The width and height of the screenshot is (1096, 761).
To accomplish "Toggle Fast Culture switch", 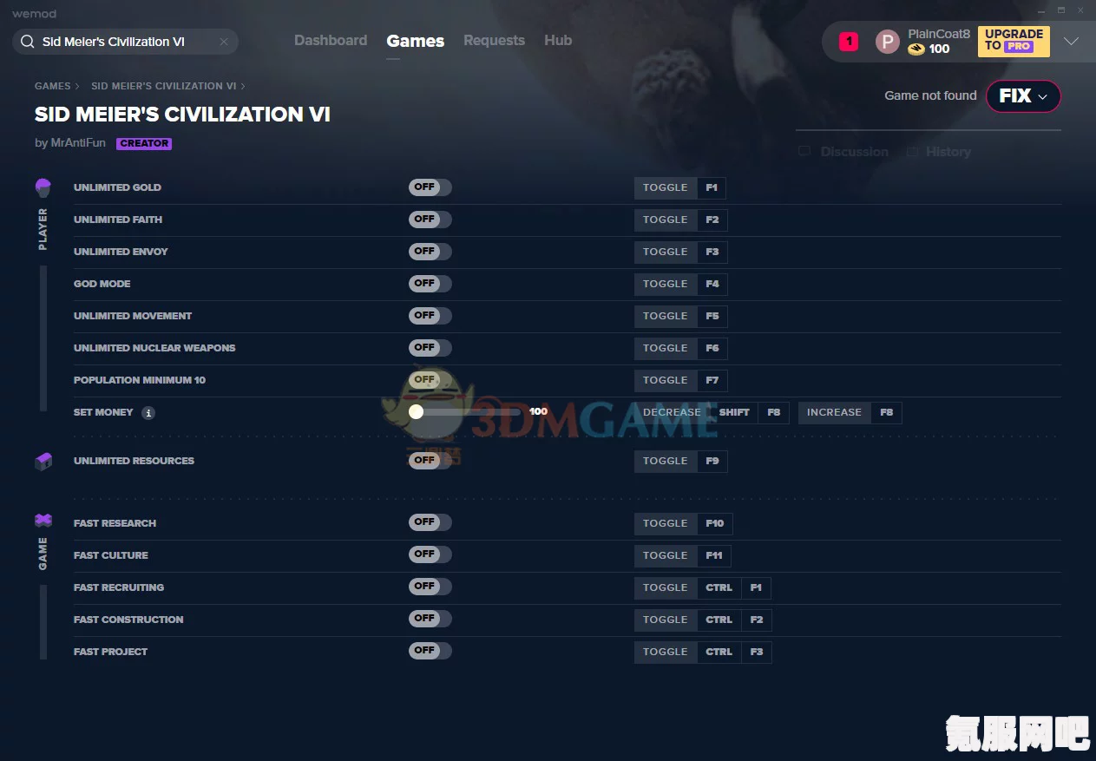I will [430, 554].
